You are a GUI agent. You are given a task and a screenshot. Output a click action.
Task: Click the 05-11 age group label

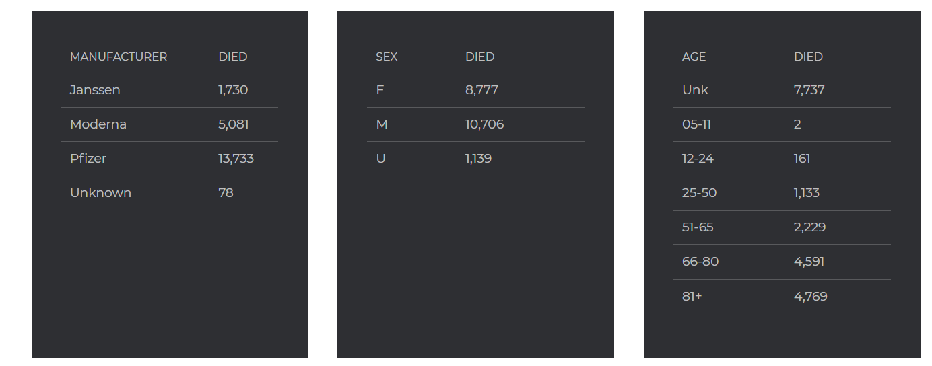tap(696, 124)
